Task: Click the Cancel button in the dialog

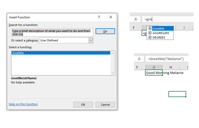Action: 105,105
